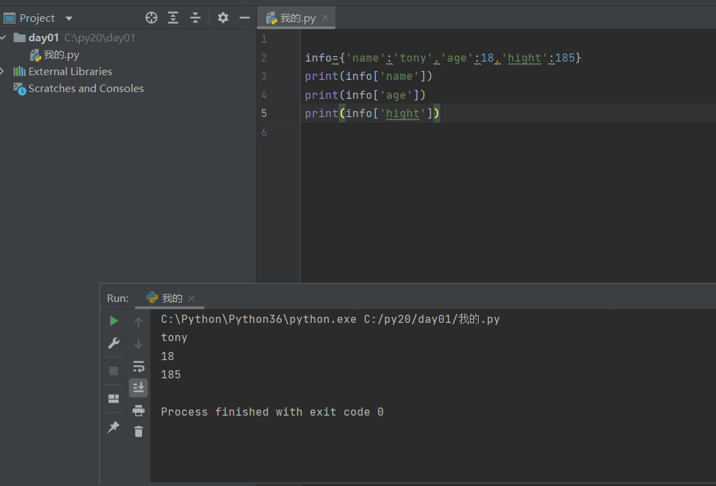Image resolution: width=716 pixels, height=486 pixels.
Task: Click the locate/select opened file target icon
Action: 151,18
